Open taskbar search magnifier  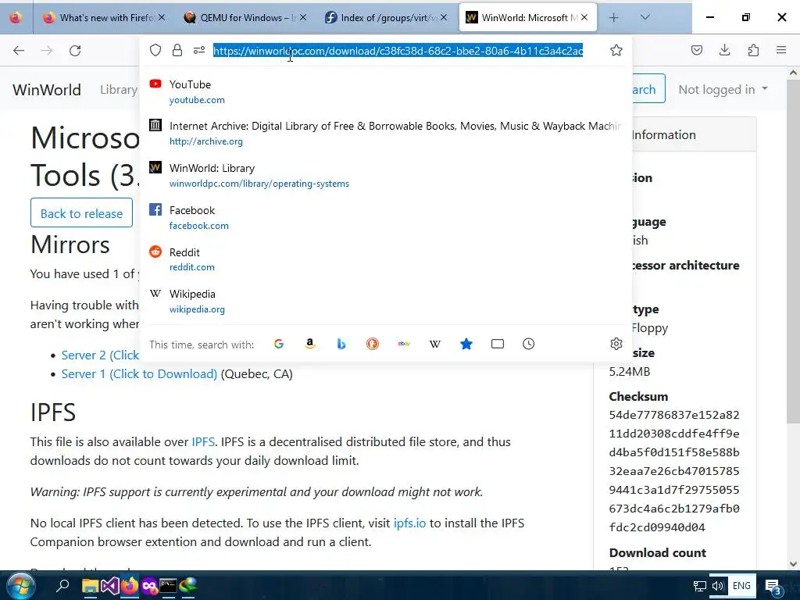click(62, 586)
